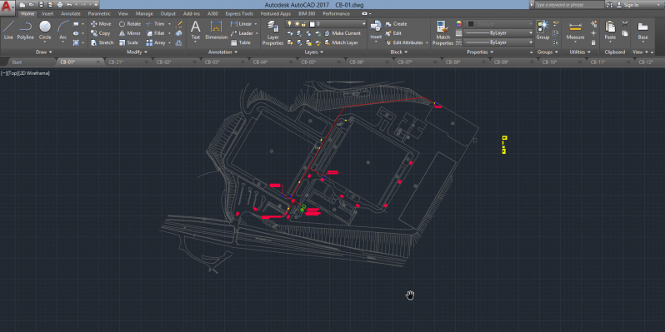Viewport: 665px width, 332px height.
Task: Click the Group tool
Action: click(x=542, y=31)
